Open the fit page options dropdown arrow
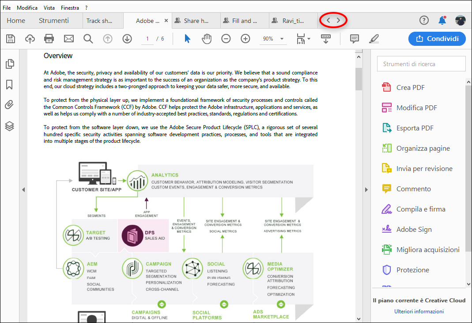Viewport: 472px width, 323px height. [x=309, y=39]
